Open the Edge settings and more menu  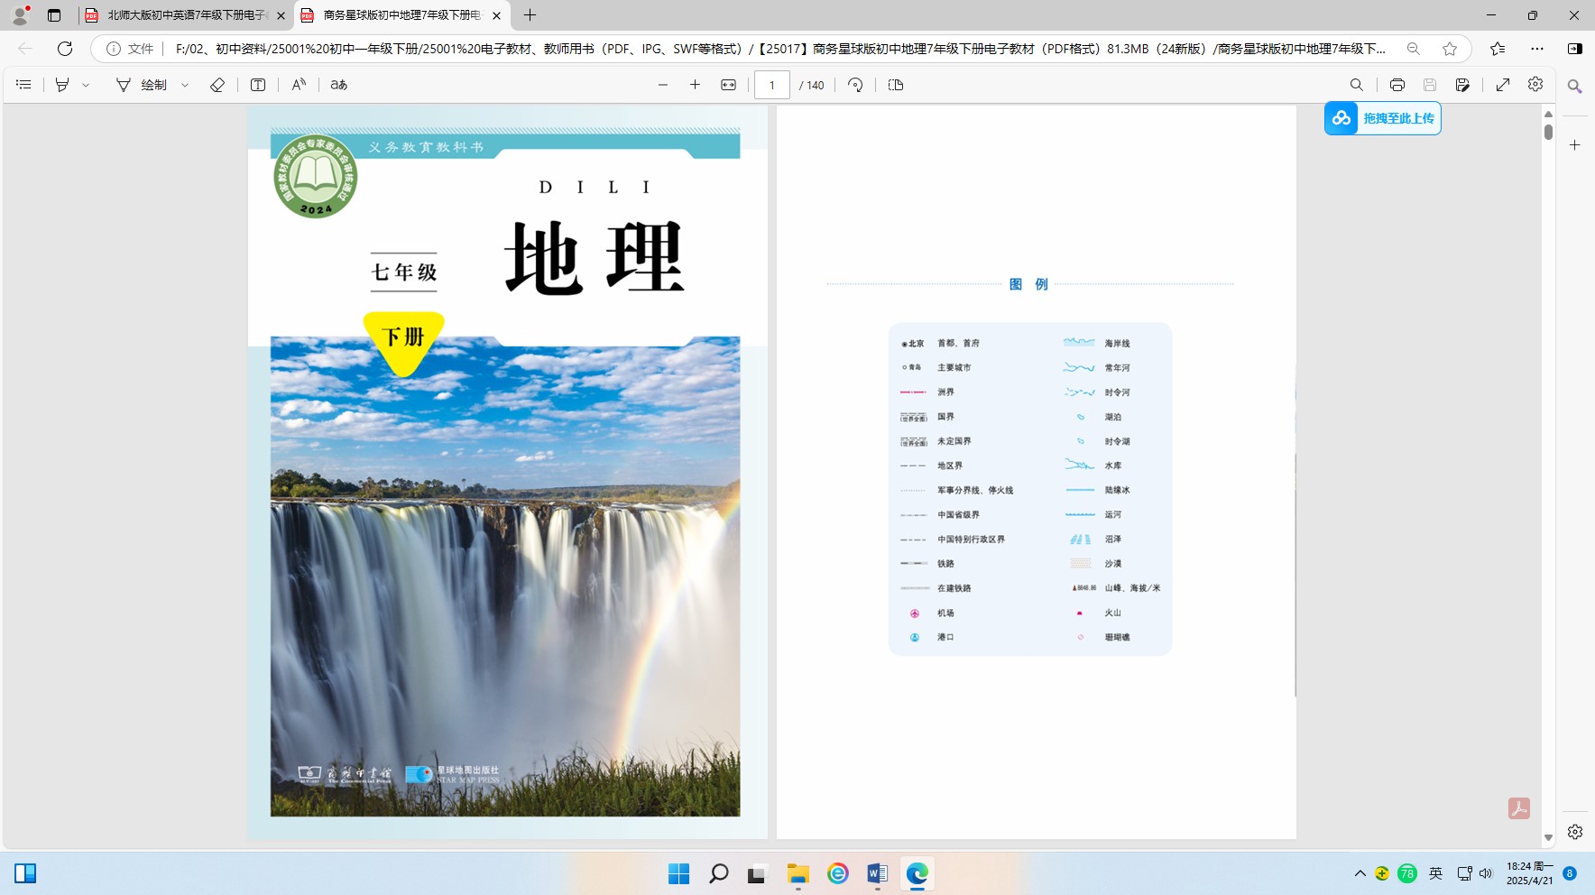(x=1537, y=49)
